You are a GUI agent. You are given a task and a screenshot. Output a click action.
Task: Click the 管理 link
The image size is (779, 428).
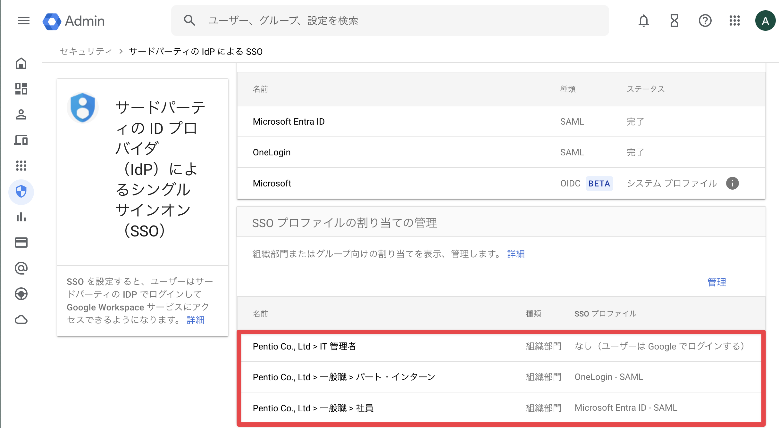point(717,282)
